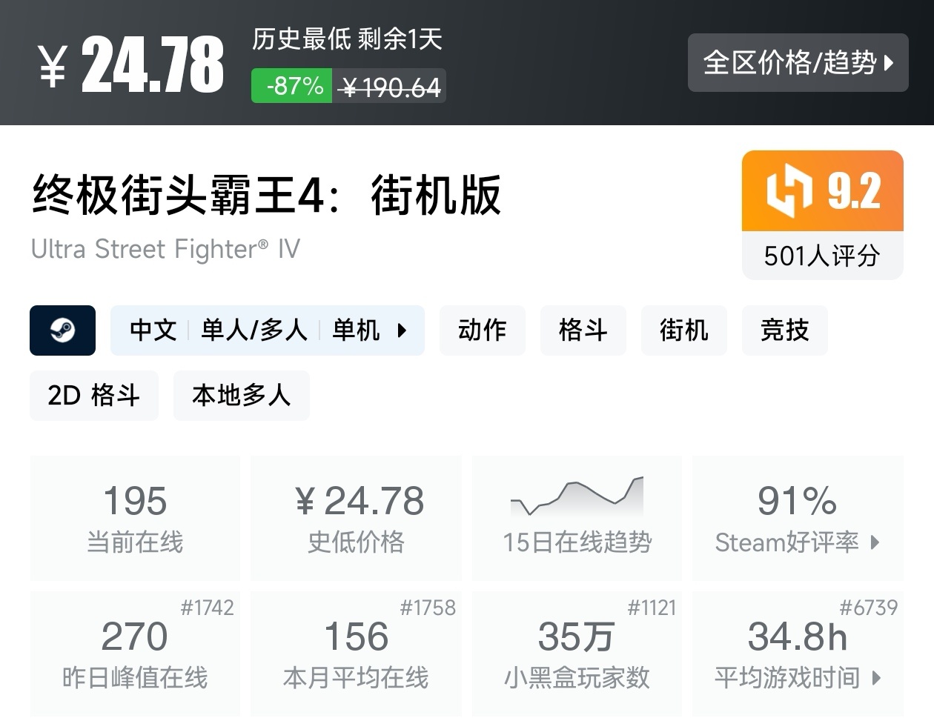Tap the original price ¥190.64
934x718 pixels.
390,87
